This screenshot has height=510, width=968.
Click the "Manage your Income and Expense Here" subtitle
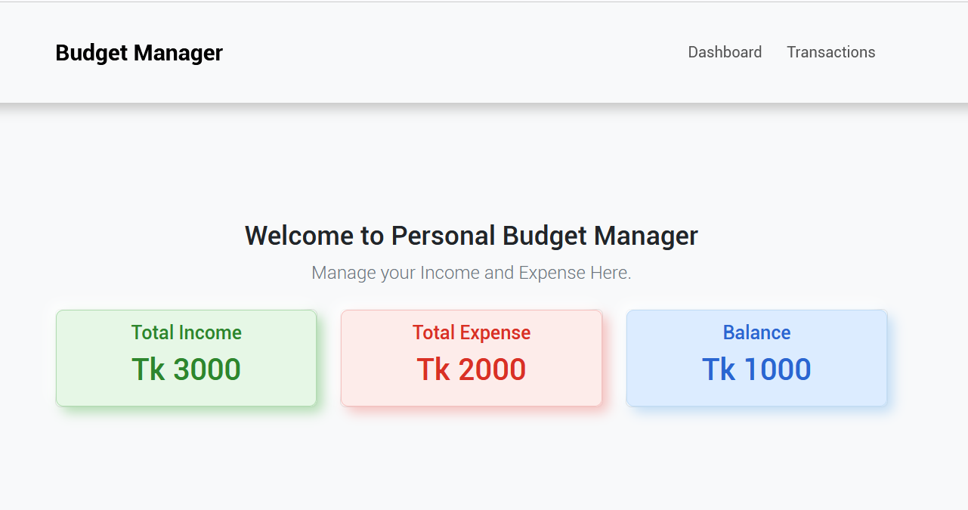472,273
